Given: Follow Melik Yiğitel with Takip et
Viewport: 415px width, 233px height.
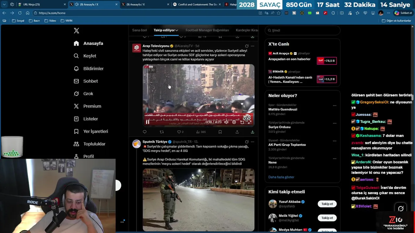Looking at the screenshot, I should pyautogui.click(x=327, y=218).
